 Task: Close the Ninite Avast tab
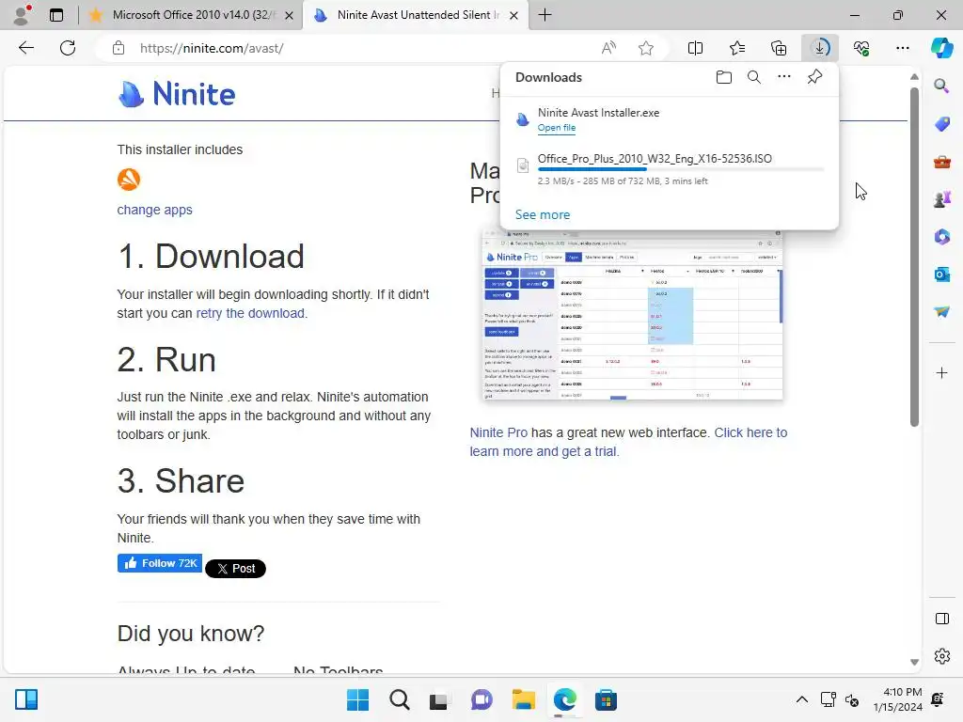click(x=514, y=15)
